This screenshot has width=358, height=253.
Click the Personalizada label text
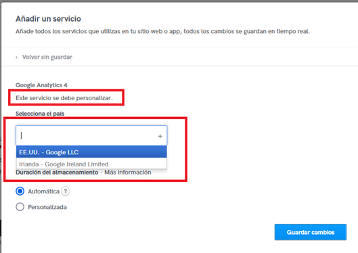coord(47,207)
